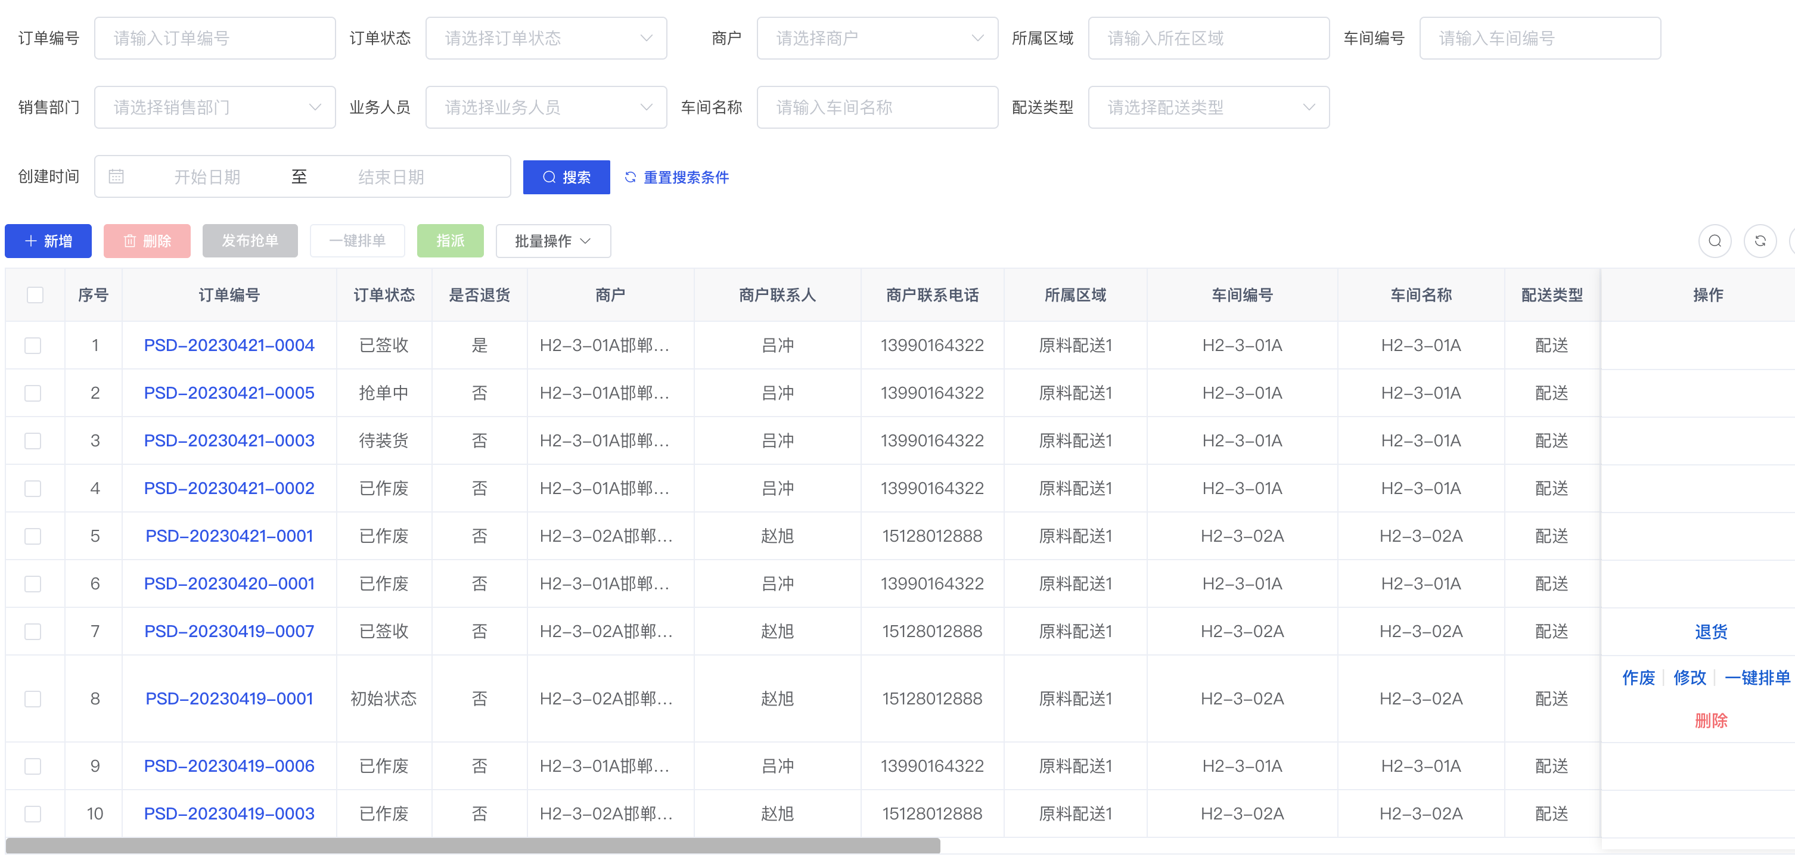Check the row for PSD-20230421-0003
The width and height of the screenshot is (1795, 857).
tap(33, 441)
